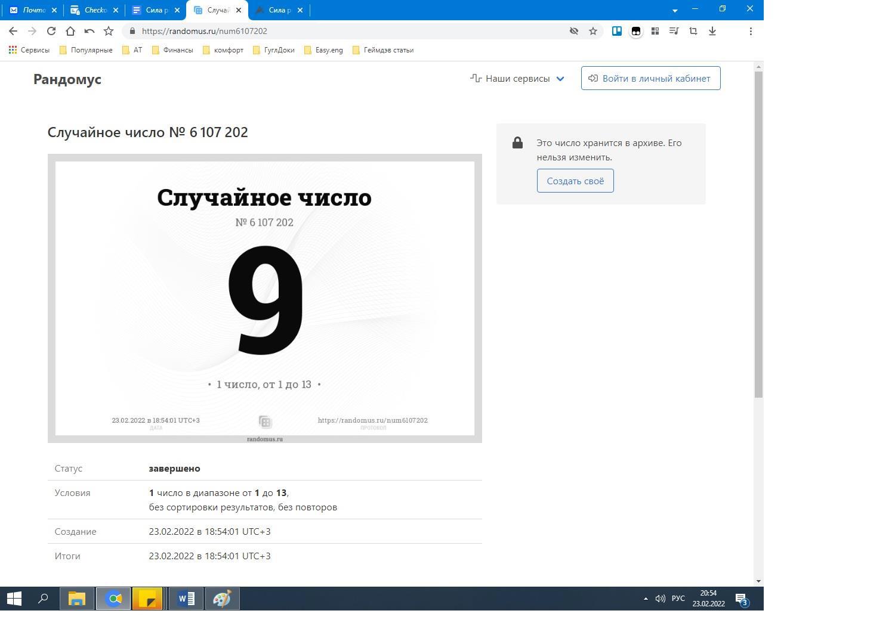
Task: Expand the Наши сервисы dropdown
Action: click(x=517, y=78)
